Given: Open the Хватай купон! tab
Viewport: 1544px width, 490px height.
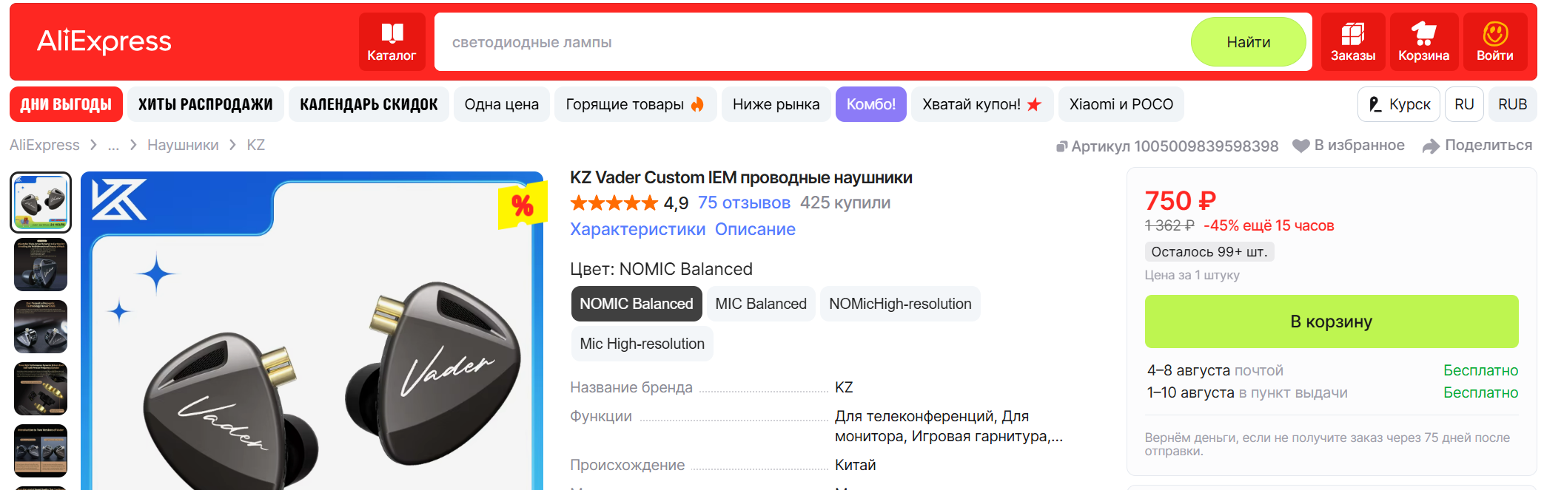Looking at the screenshot, I should click(982, 104).
